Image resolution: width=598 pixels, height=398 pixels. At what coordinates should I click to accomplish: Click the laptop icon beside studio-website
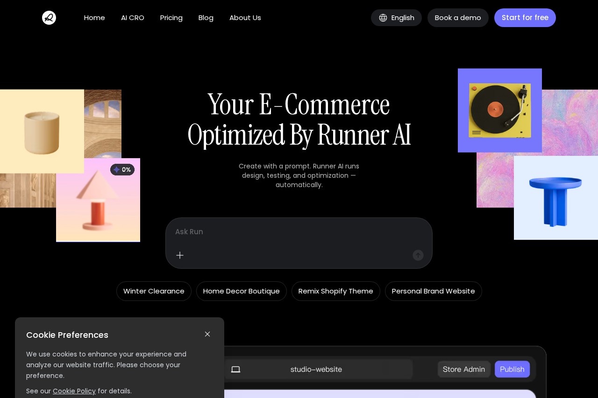point(235,369)
